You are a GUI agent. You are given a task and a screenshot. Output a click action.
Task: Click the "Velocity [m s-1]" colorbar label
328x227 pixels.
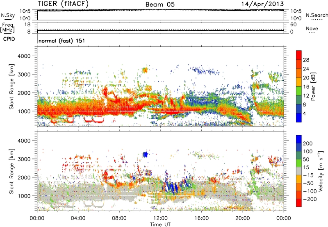point(321,171)
